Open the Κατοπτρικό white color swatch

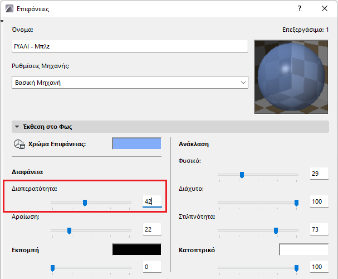coord(303,249)
